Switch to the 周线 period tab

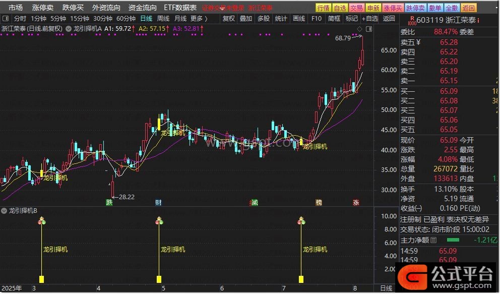163,19
